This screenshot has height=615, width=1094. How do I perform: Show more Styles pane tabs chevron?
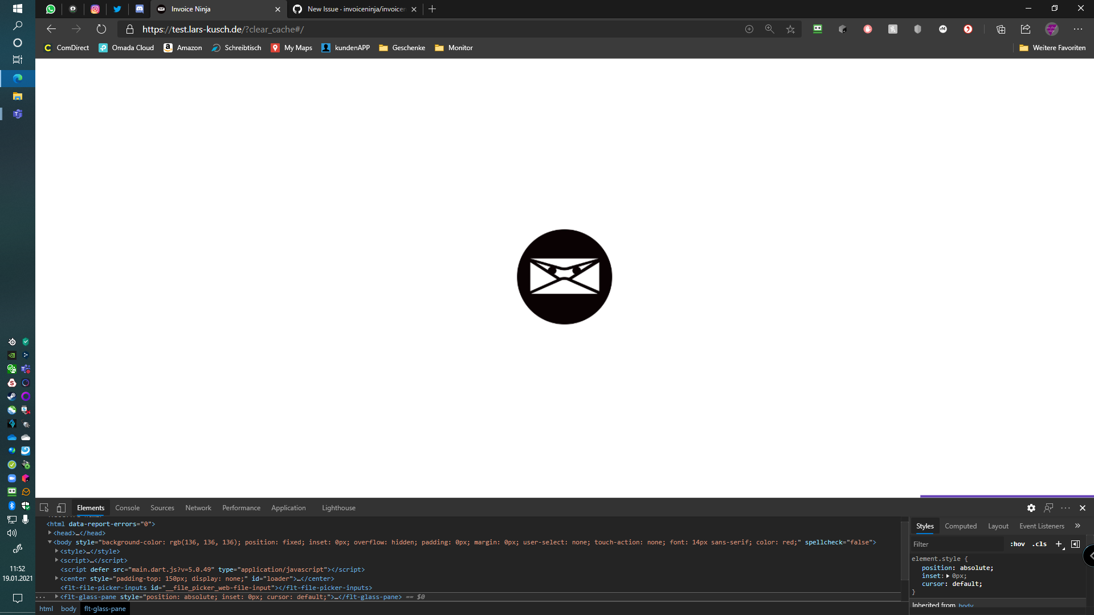(x=1077, y=526)
